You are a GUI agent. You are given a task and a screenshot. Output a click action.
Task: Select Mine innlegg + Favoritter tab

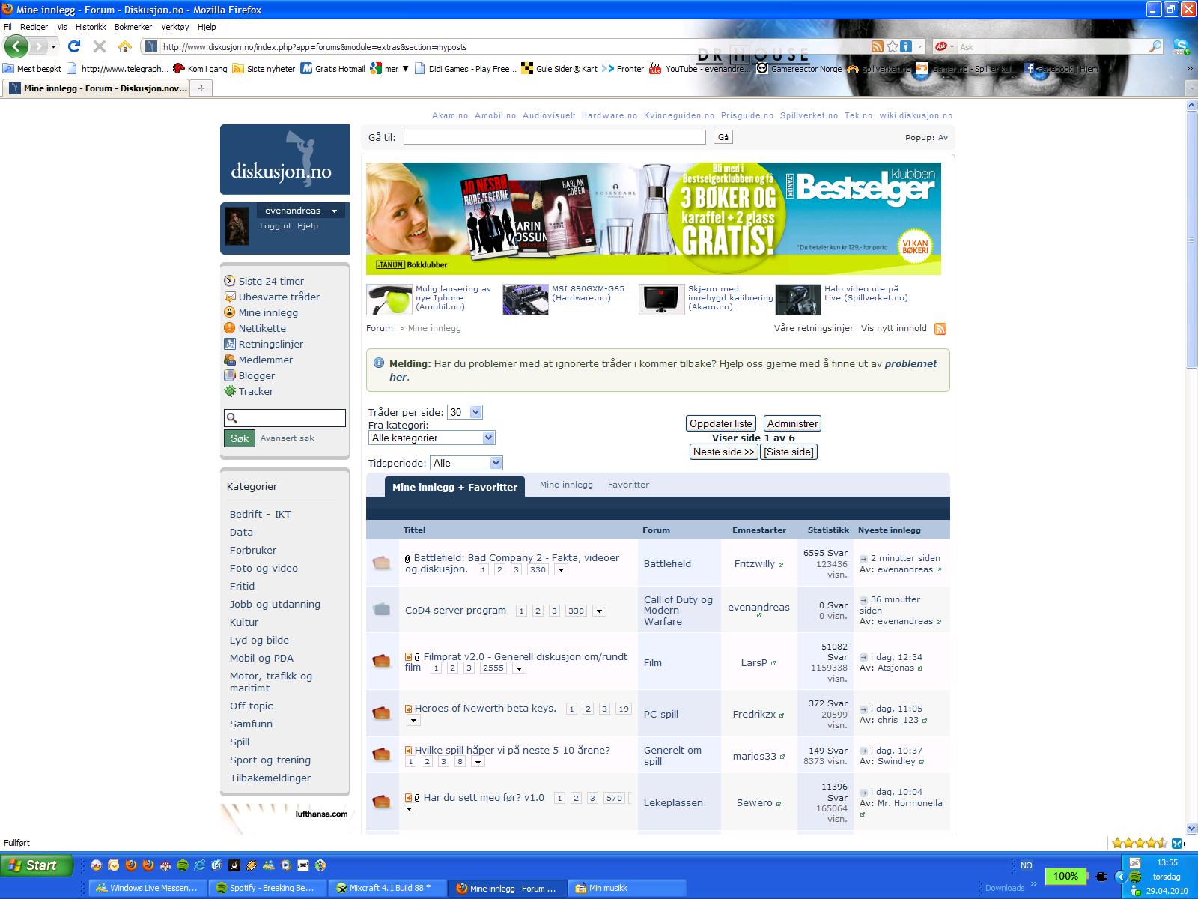(454, 487)
